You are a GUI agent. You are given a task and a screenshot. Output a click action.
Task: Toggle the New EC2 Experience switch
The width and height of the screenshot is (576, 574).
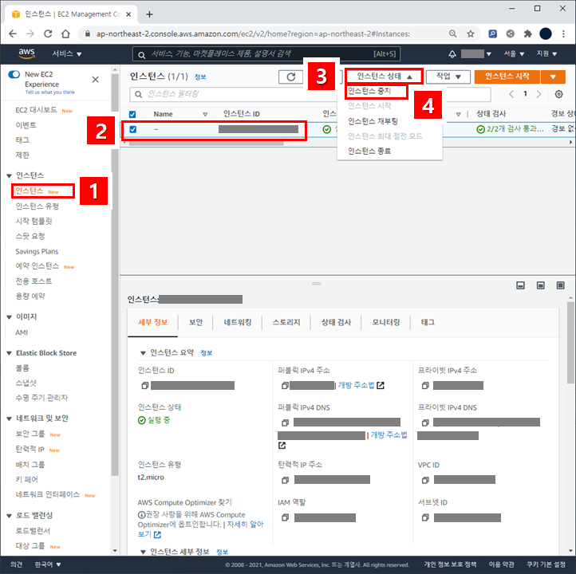(x=14, y=74)
